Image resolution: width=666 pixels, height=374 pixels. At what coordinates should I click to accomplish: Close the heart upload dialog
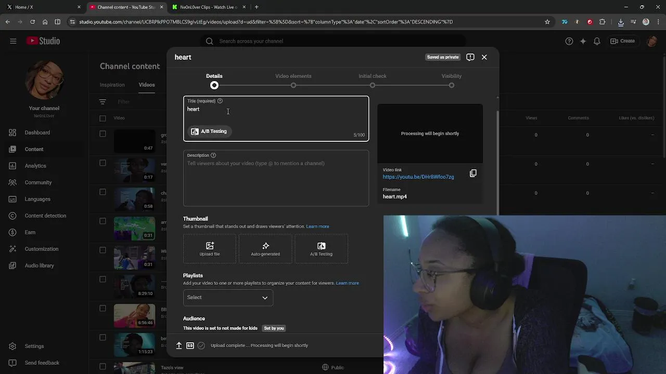click(484, 57)
